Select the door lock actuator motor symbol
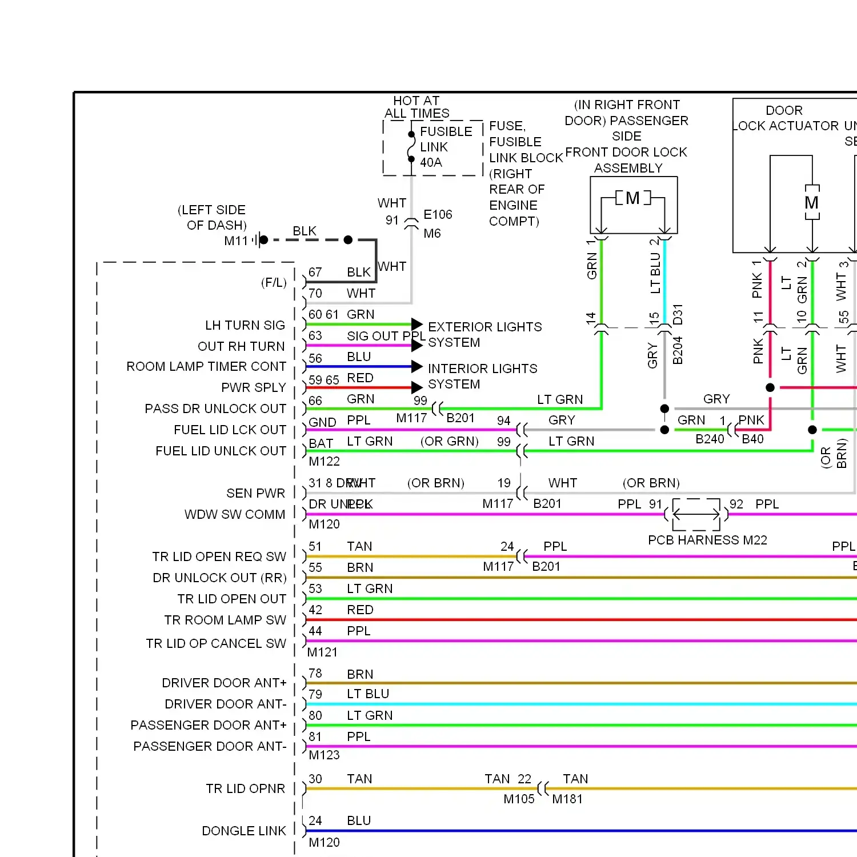This screenshot has height=857, width=857. pos(812,202)
